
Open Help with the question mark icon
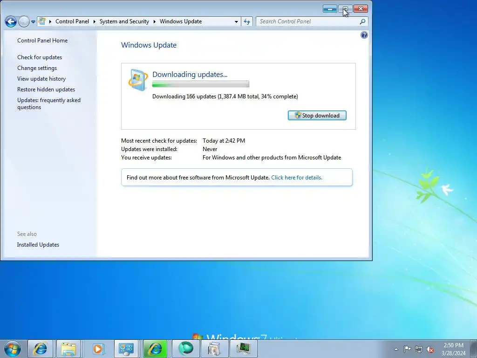[364, 35]
